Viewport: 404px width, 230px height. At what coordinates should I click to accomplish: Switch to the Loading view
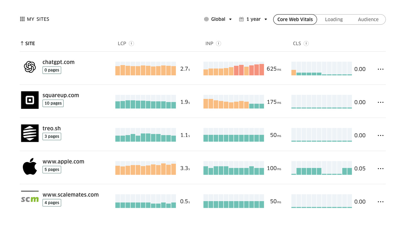pyautogui.click(x=334, y=20)
